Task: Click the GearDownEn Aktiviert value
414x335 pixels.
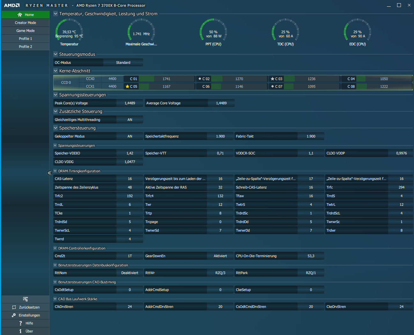Action: 220,256
